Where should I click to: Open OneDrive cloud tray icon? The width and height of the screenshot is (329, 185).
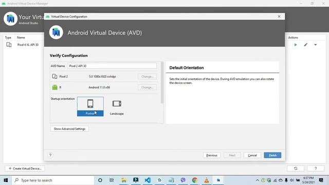pyautogui.click(x=281, y=180)
